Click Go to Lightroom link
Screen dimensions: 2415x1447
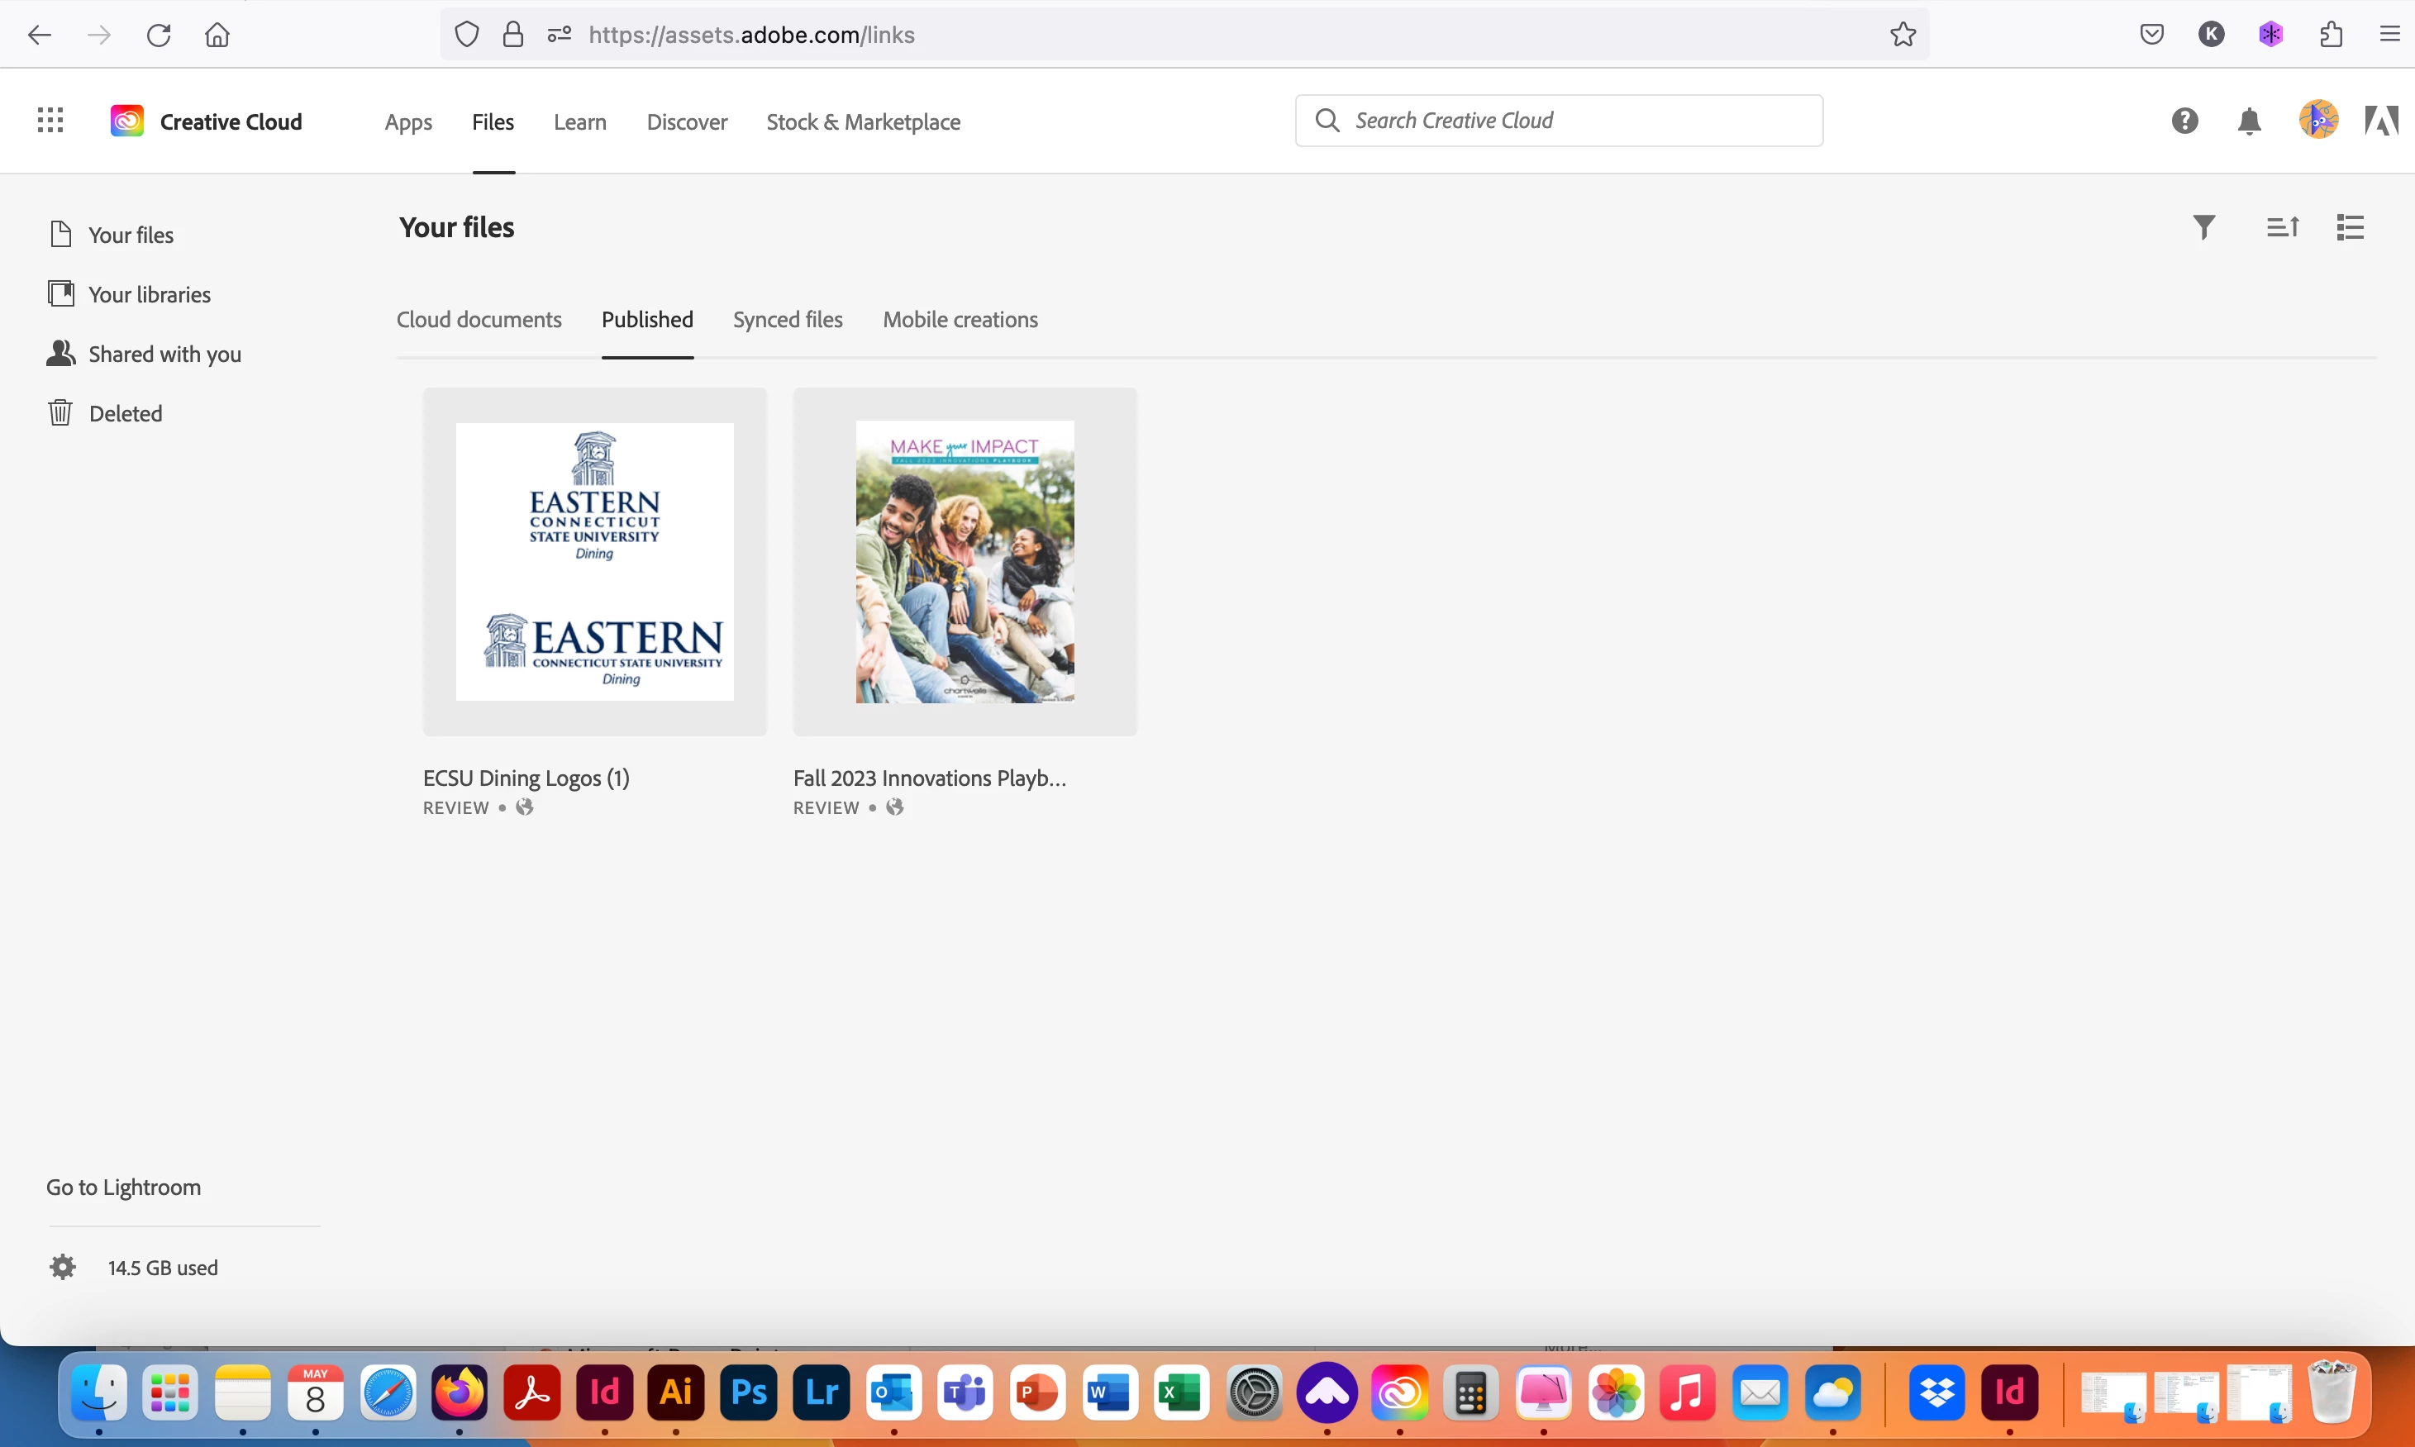[x=123, y=1188]
